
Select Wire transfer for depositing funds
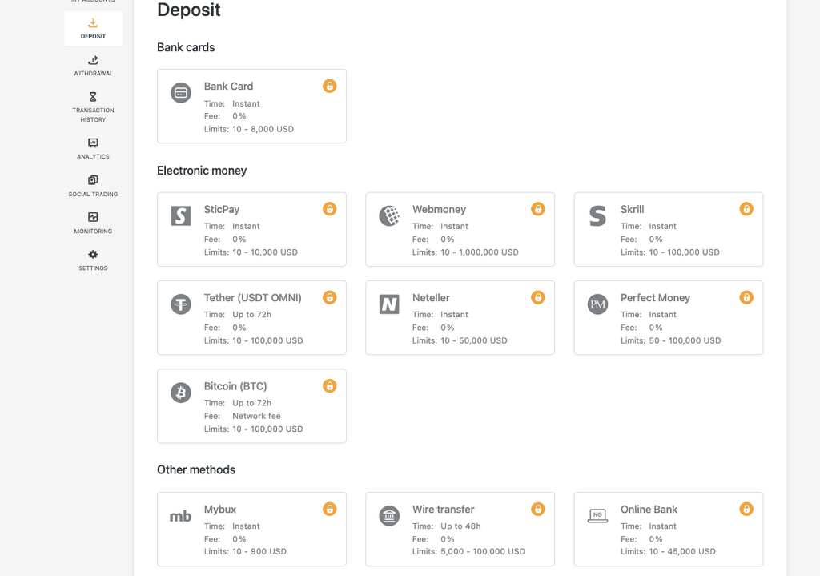[x=460, y=529]
